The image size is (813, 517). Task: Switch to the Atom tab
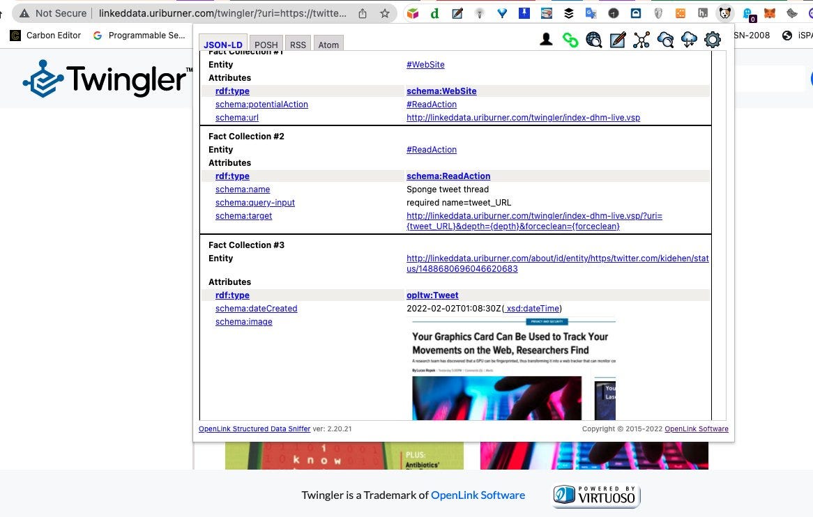click(328, 45)
